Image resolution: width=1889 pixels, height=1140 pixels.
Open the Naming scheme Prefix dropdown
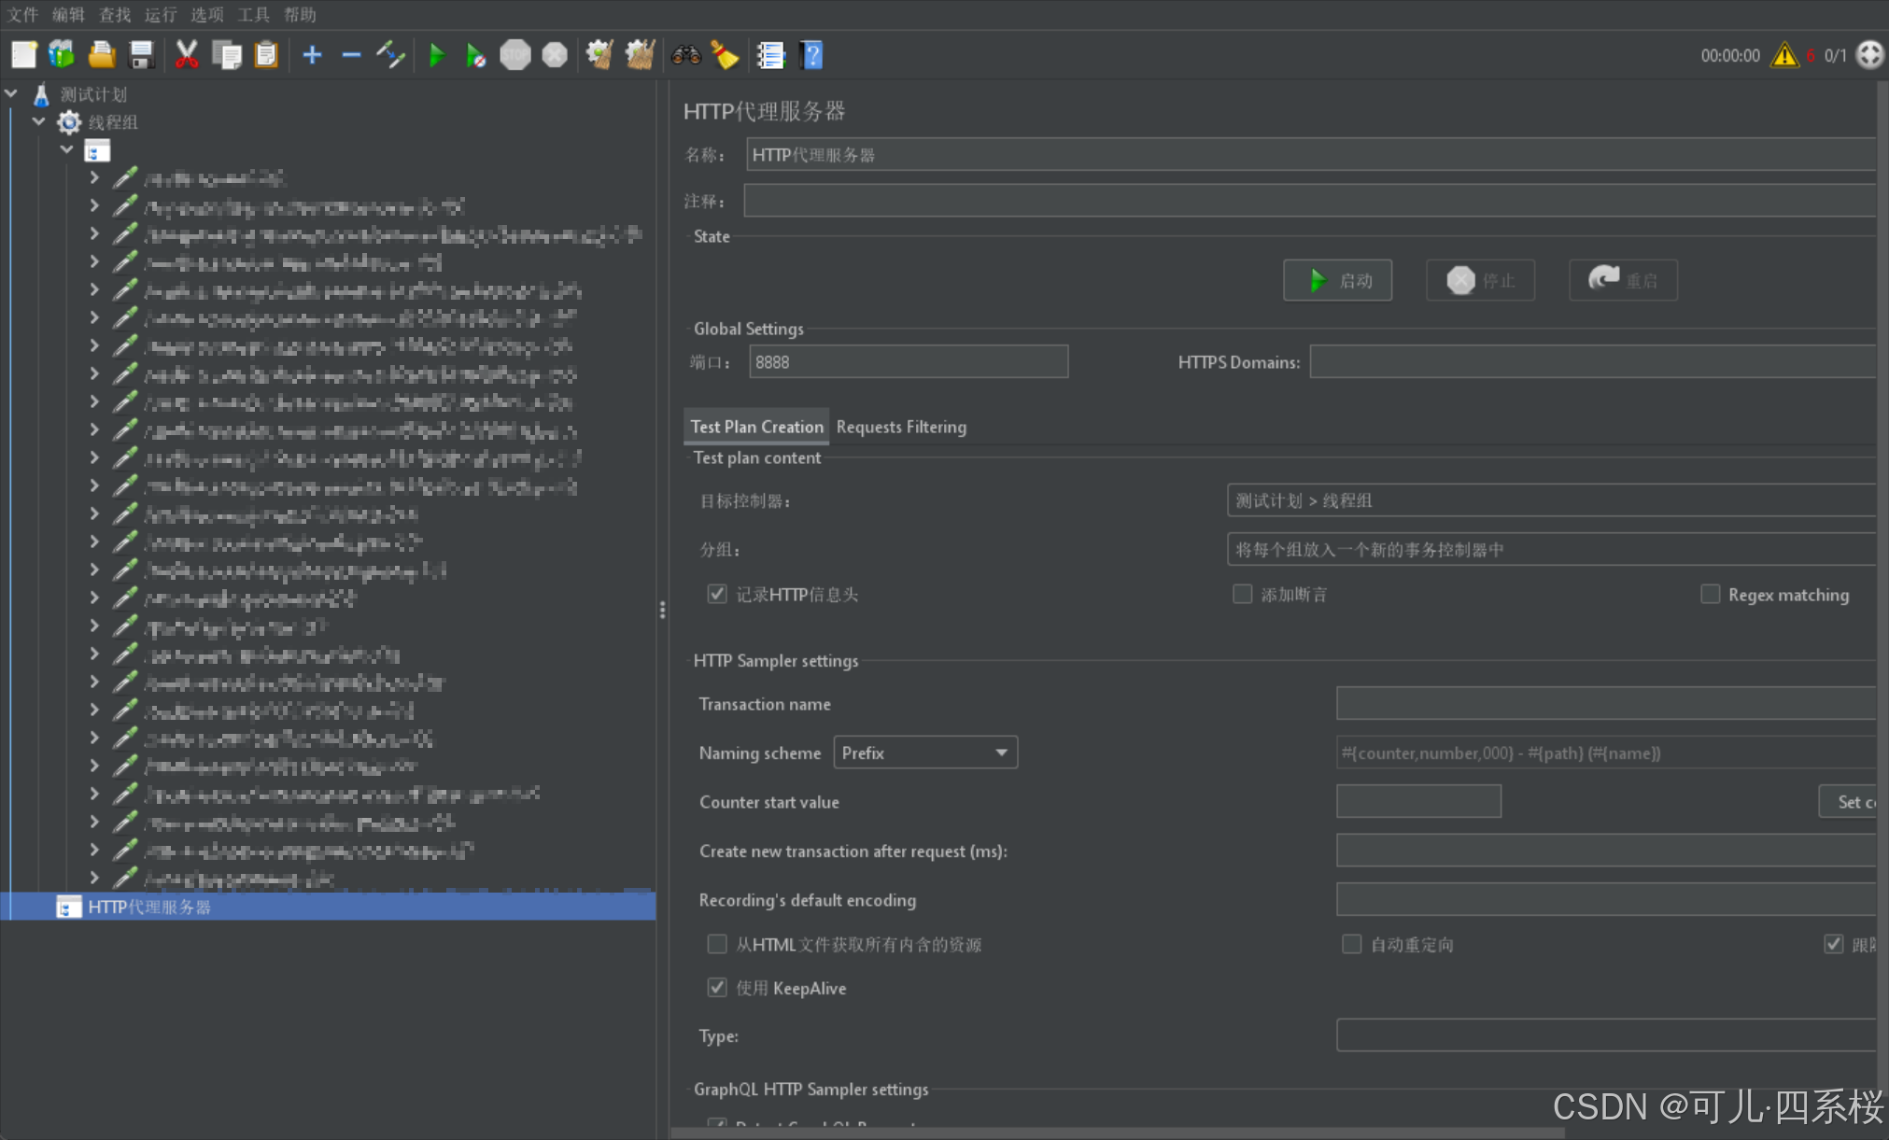[x=924, y=753]
